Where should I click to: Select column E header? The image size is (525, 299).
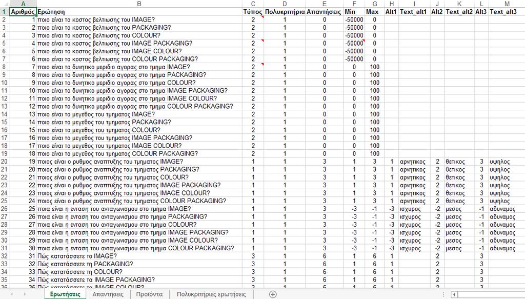(x=325, y=4)
